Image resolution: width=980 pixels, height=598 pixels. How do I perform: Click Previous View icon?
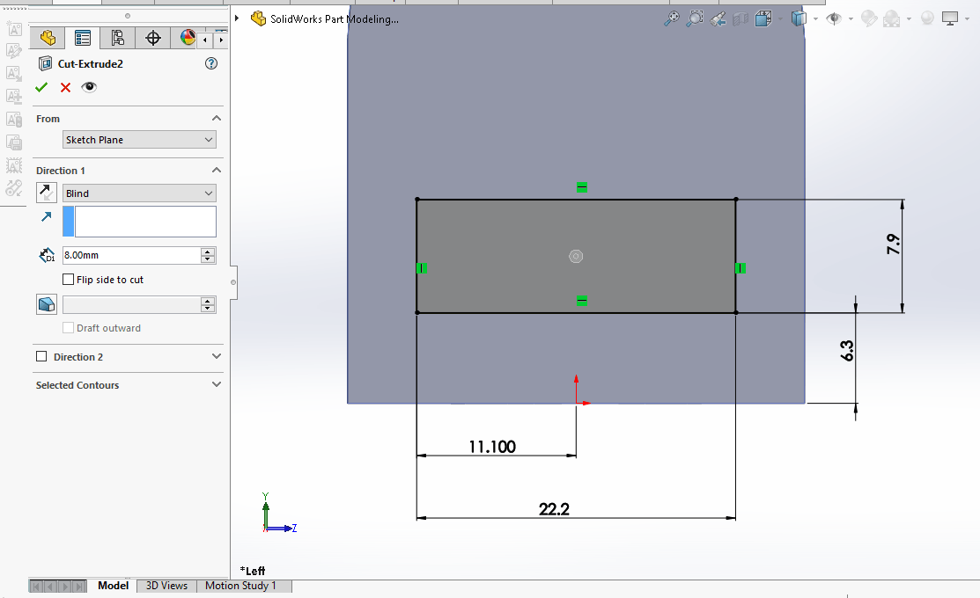coord(718,18)
